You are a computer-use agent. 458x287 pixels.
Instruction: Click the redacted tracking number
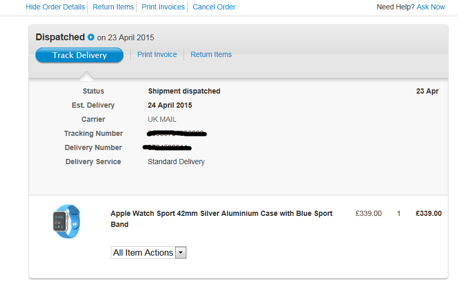point(177,134)
